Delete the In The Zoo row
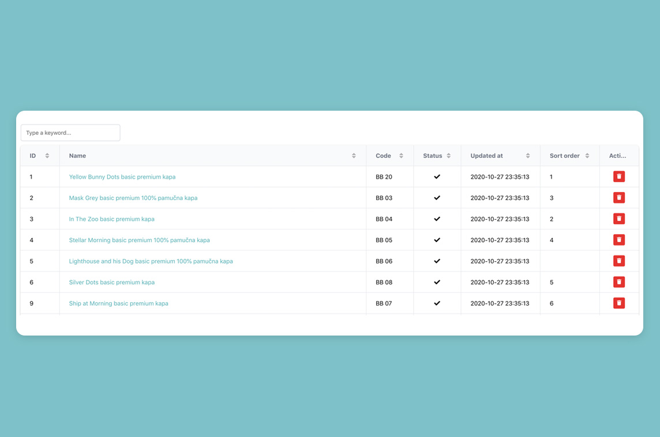 point(618,218)
